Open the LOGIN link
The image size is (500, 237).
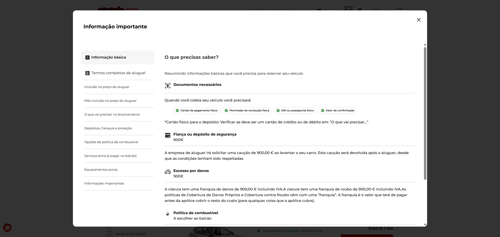375,10
